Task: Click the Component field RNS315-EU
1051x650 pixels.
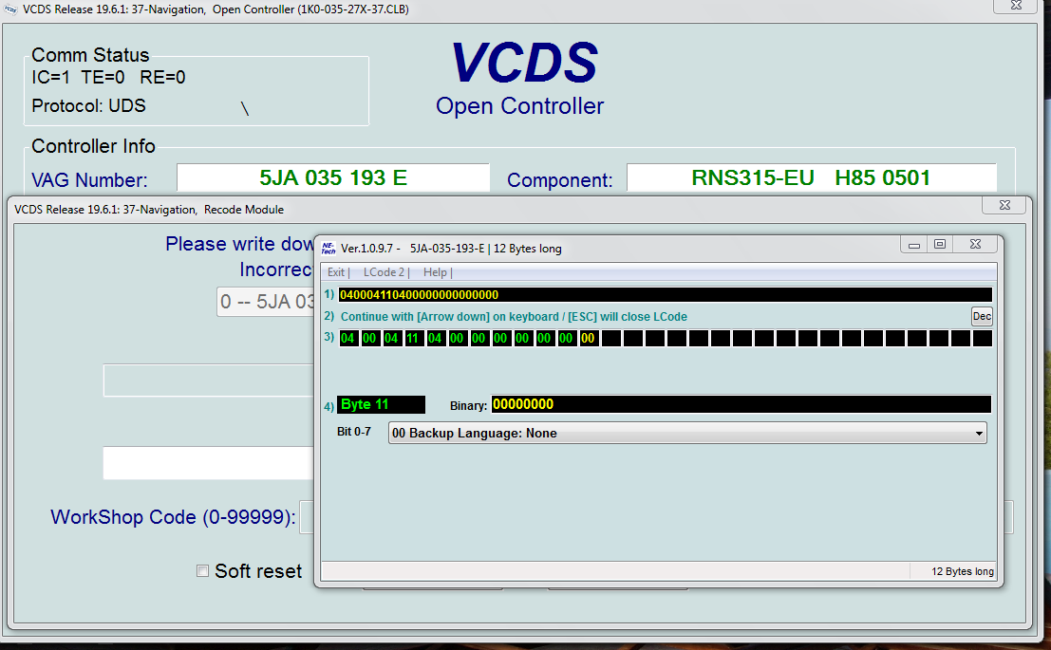Action: point(811,177)
